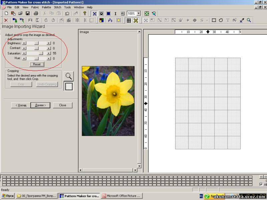Open the 00_Програма PM folder taskbar item
This screenshot has width=267, height=200.
(37, 196)
